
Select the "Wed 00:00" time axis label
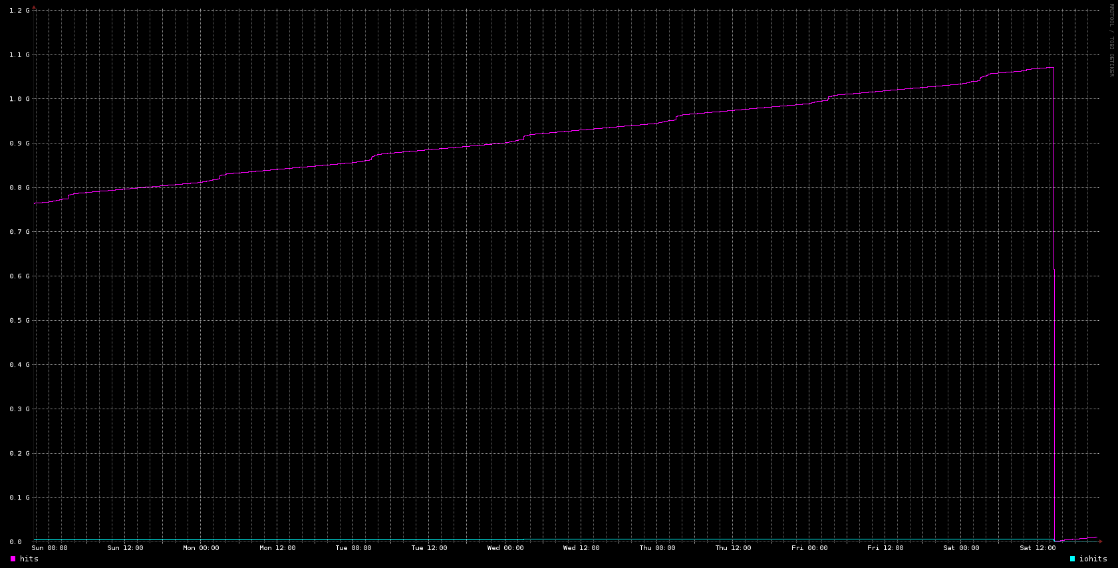(505, 548)
